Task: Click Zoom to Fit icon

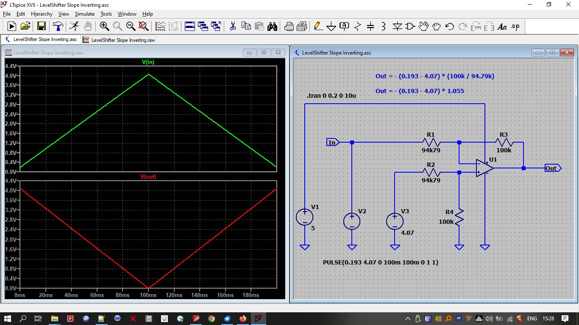Action: click(x=143, y=26)
